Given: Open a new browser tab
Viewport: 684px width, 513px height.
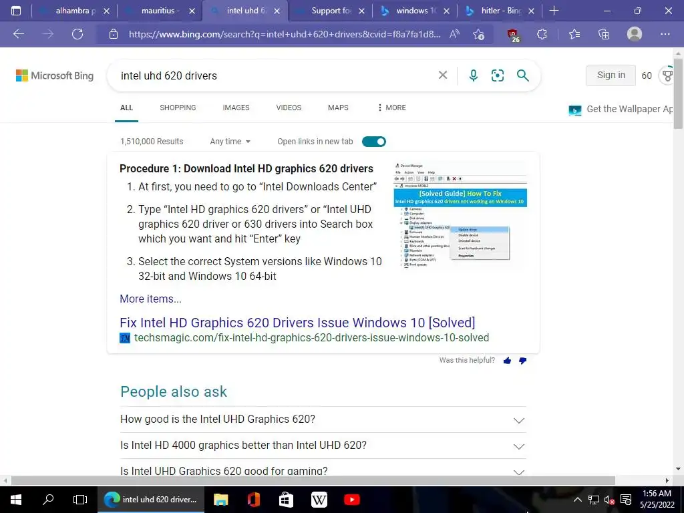Looking at the screenshot, I should point(554,11).
